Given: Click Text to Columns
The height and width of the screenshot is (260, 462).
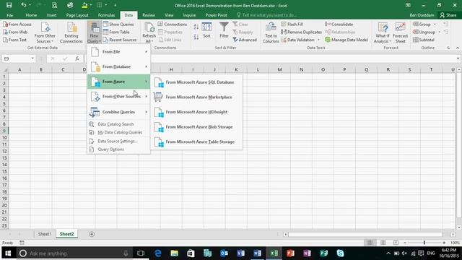Looking at the screenshot, I should point(271,32).
